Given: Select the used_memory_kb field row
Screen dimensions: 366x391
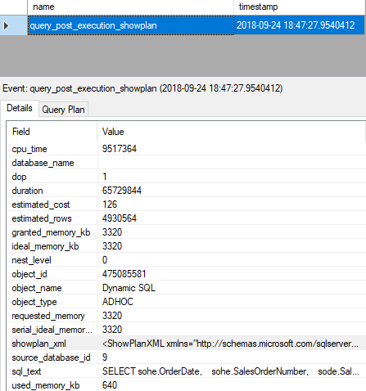Looking at the screenshot, I should pyautogui.click(x=187, y=384).
